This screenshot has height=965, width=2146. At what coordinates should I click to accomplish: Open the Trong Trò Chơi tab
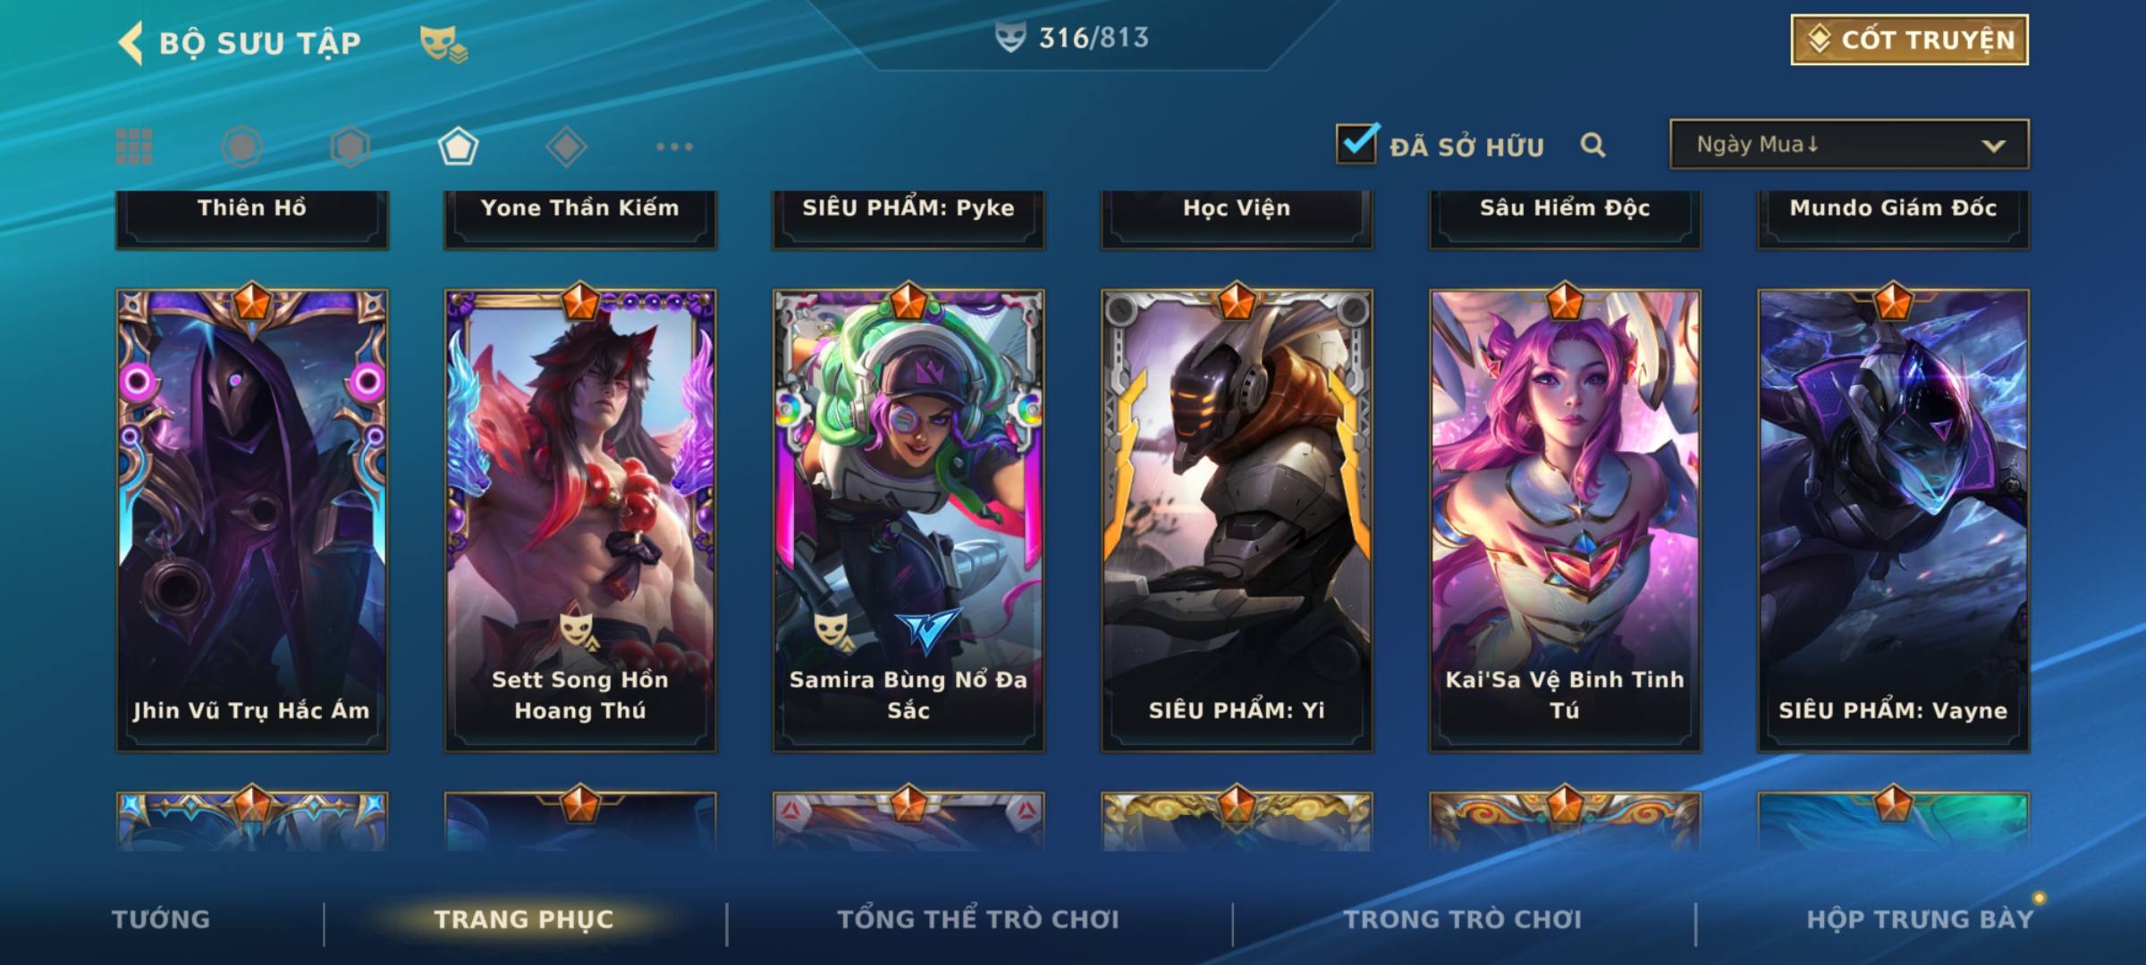click(1463, 919)
